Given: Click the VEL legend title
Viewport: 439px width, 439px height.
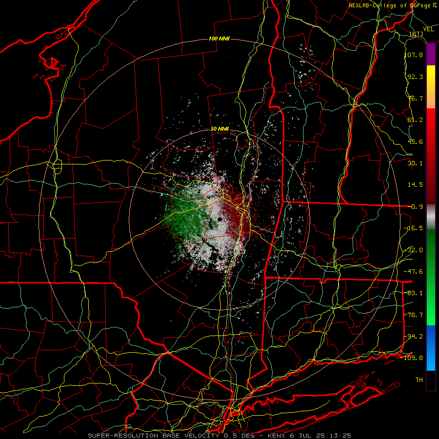Looking at the screenshot, I should point(429,29).
